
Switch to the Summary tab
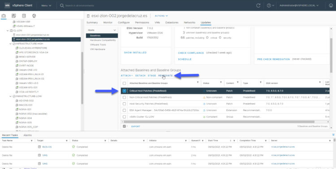pos(92,22)
